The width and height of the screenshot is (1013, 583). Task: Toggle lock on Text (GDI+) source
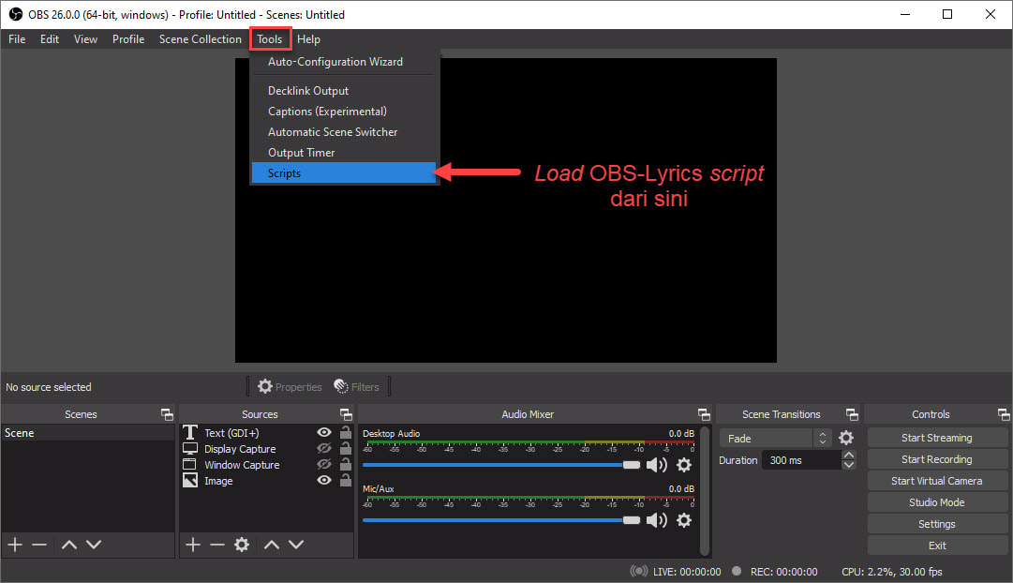click(x=346, y=432)
